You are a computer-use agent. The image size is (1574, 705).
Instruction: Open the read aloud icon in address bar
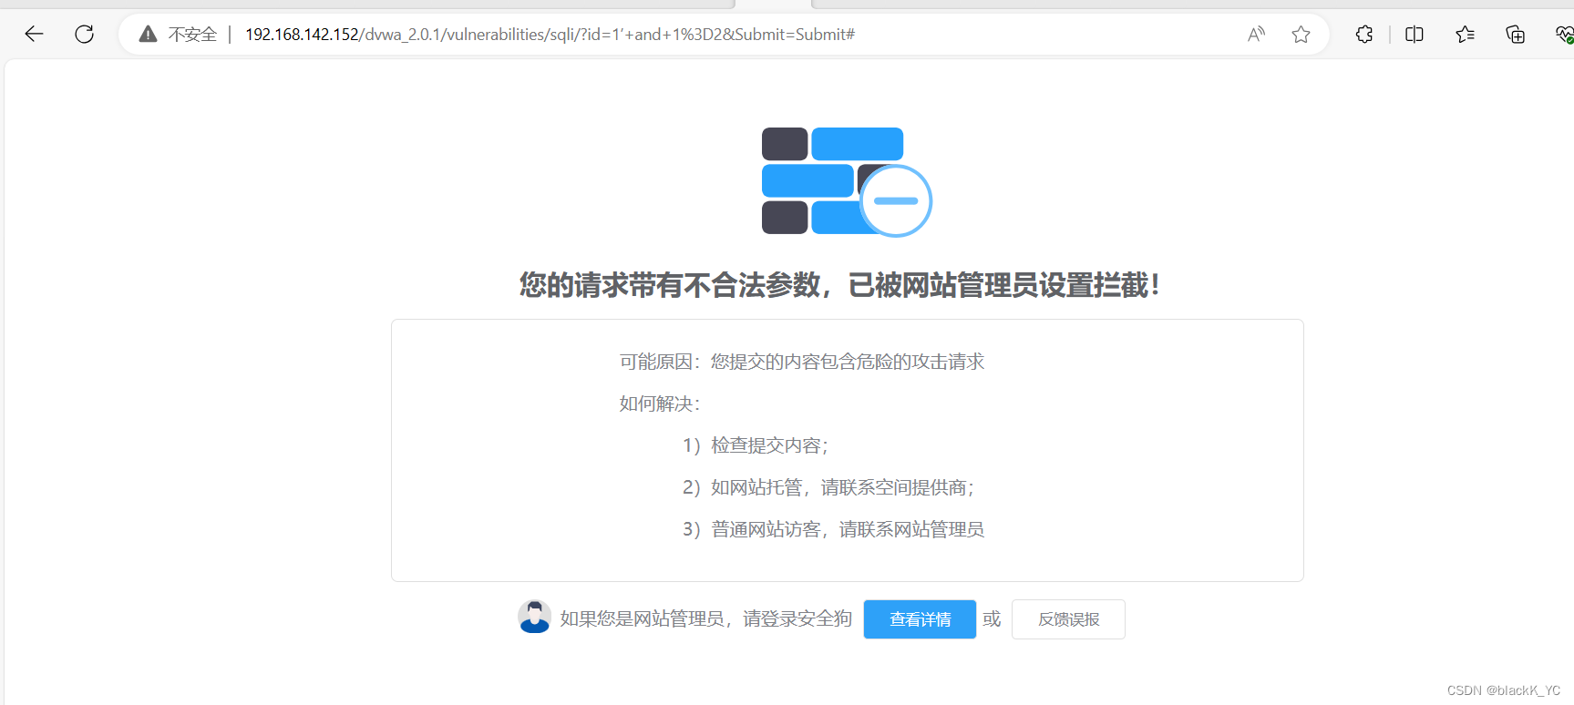(1256, 35)
